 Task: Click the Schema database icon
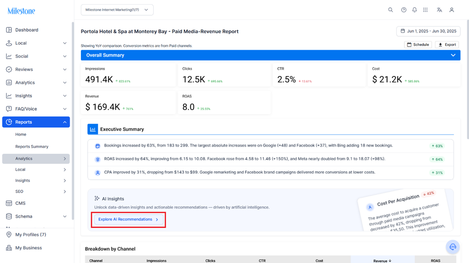coord(9,216)
